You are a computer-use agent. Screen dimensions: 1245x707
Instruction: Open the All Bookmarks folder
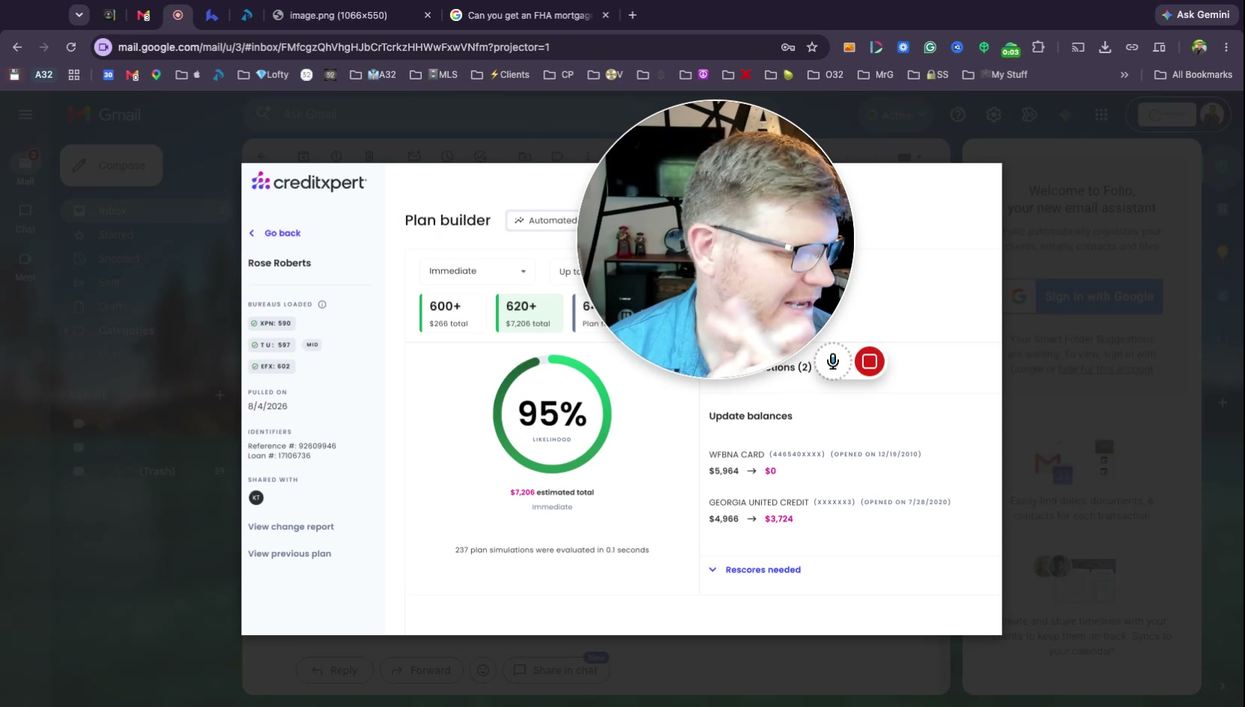coord(1193,75)
